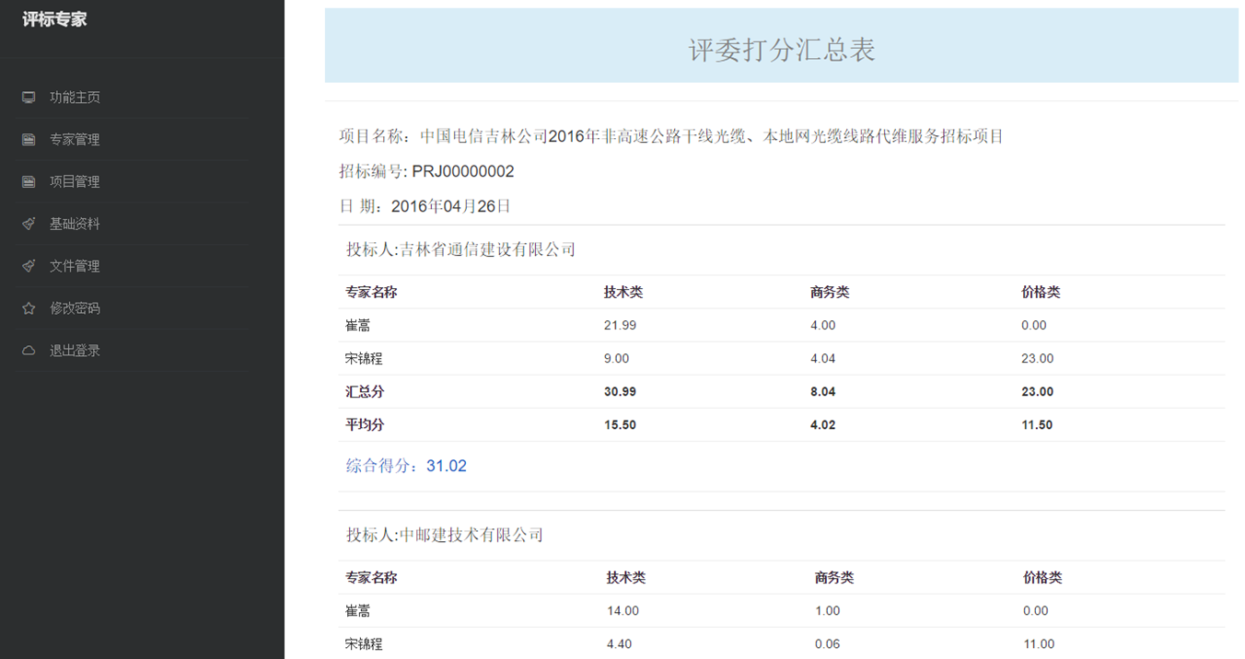Click the total business score 8.04

point(823,392)
